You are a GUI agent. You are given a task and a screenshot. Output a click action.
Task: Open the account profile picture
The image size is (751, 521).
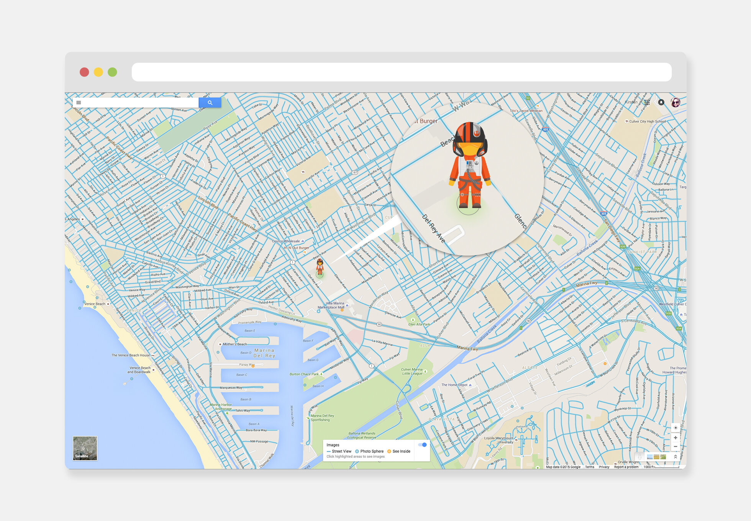(x=676, y=102)
